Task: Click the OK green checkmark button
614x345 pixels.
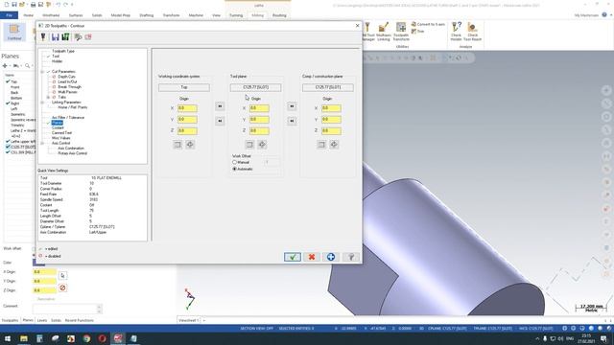Action: click(293, 257)
